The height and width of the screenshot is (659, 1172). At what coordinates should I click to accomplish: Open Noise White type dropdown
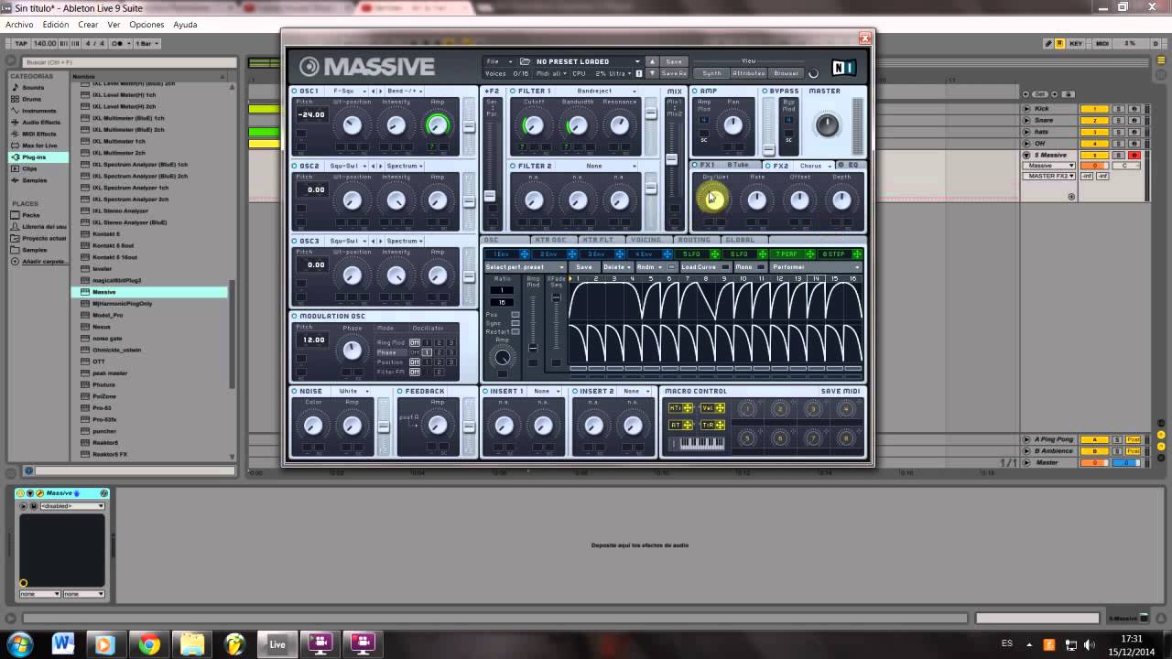coord(353,392)
